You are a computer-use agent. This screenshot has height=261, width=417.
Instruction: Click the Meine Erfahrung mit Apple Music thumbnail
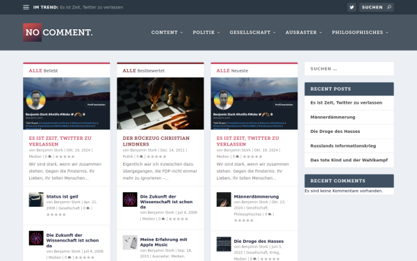130,242
